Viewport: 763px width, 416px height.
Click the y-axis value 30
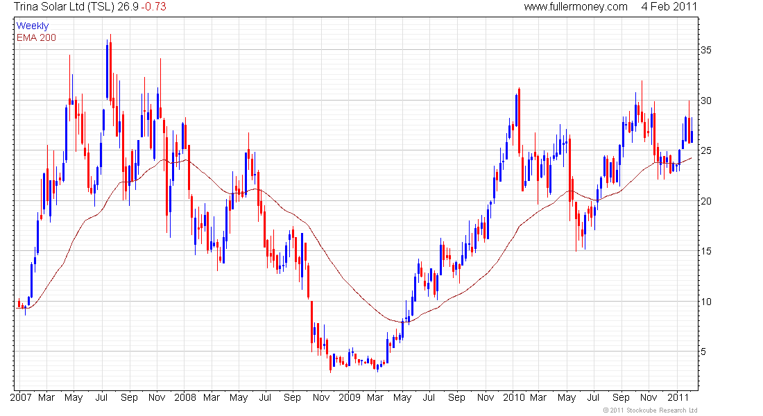705,101
